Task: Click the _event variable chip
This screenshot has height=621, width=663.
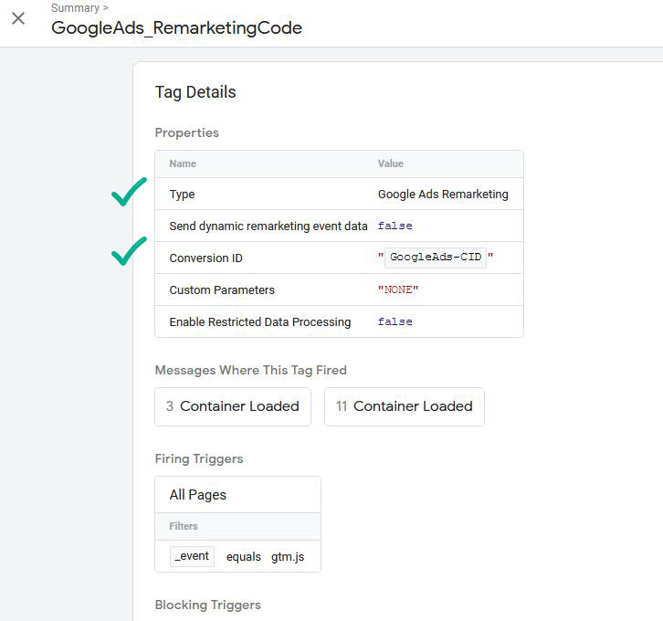Action: pyautogui.click(x=192, y=556)
